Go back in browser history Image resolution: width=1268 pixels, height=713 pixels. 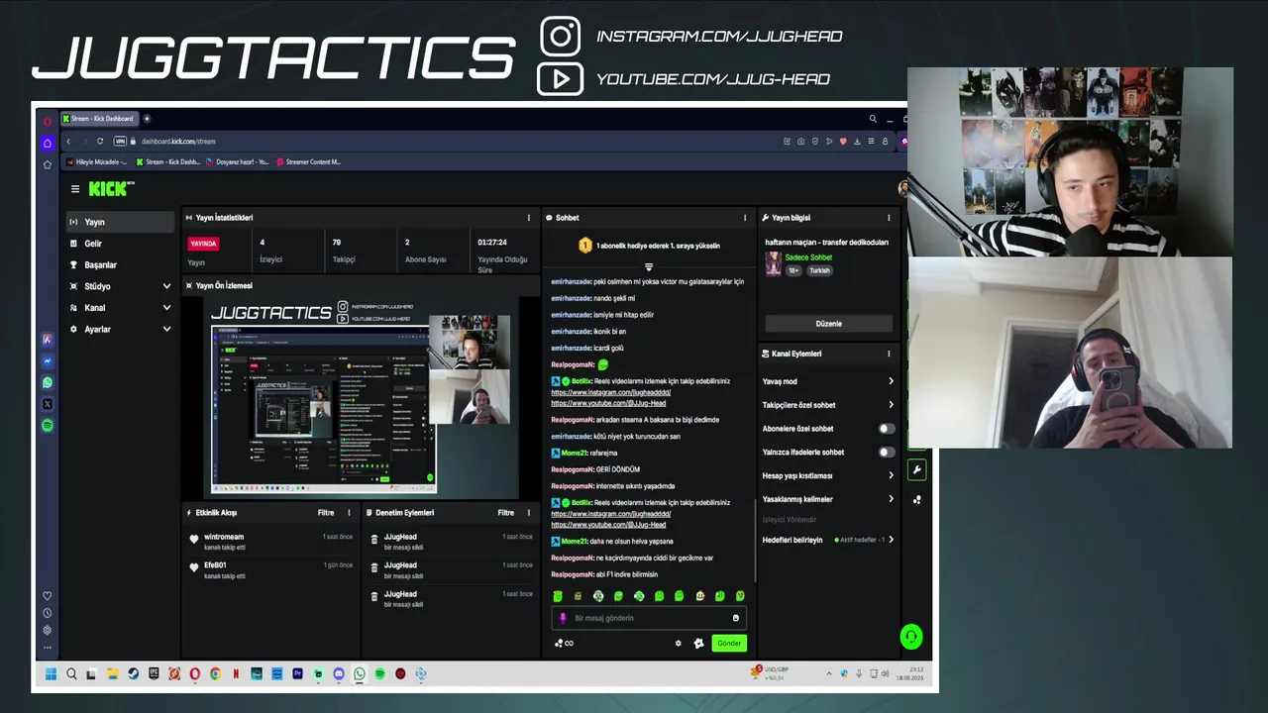67,142
